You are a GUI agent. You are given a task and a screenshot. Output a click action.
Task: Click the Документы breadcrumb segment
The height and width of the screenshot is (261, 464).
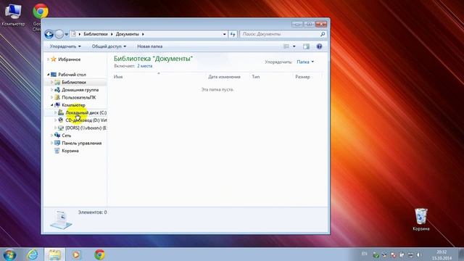point(128,34)
